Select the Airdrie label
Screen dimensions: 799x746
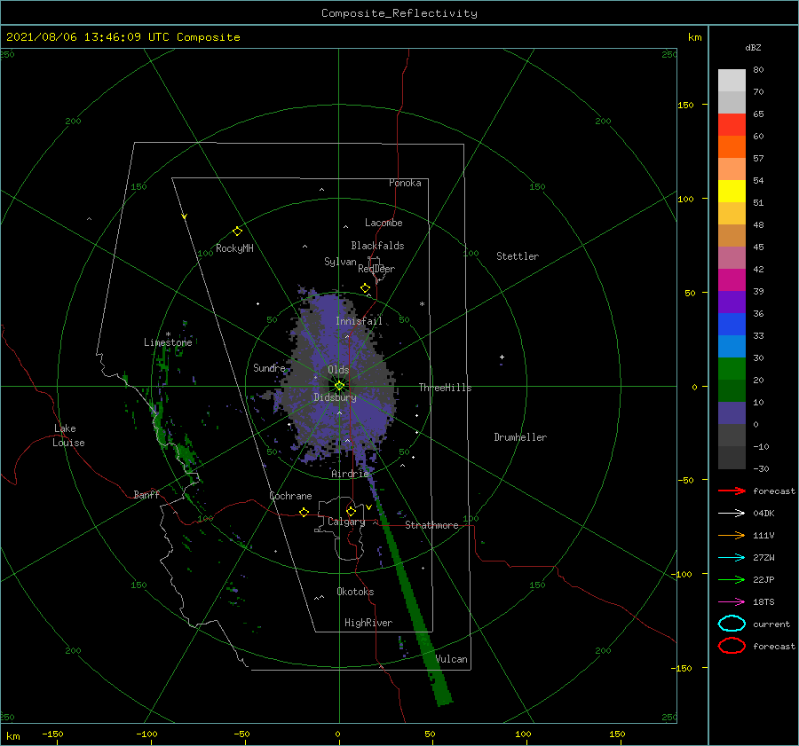click(350, 474)
